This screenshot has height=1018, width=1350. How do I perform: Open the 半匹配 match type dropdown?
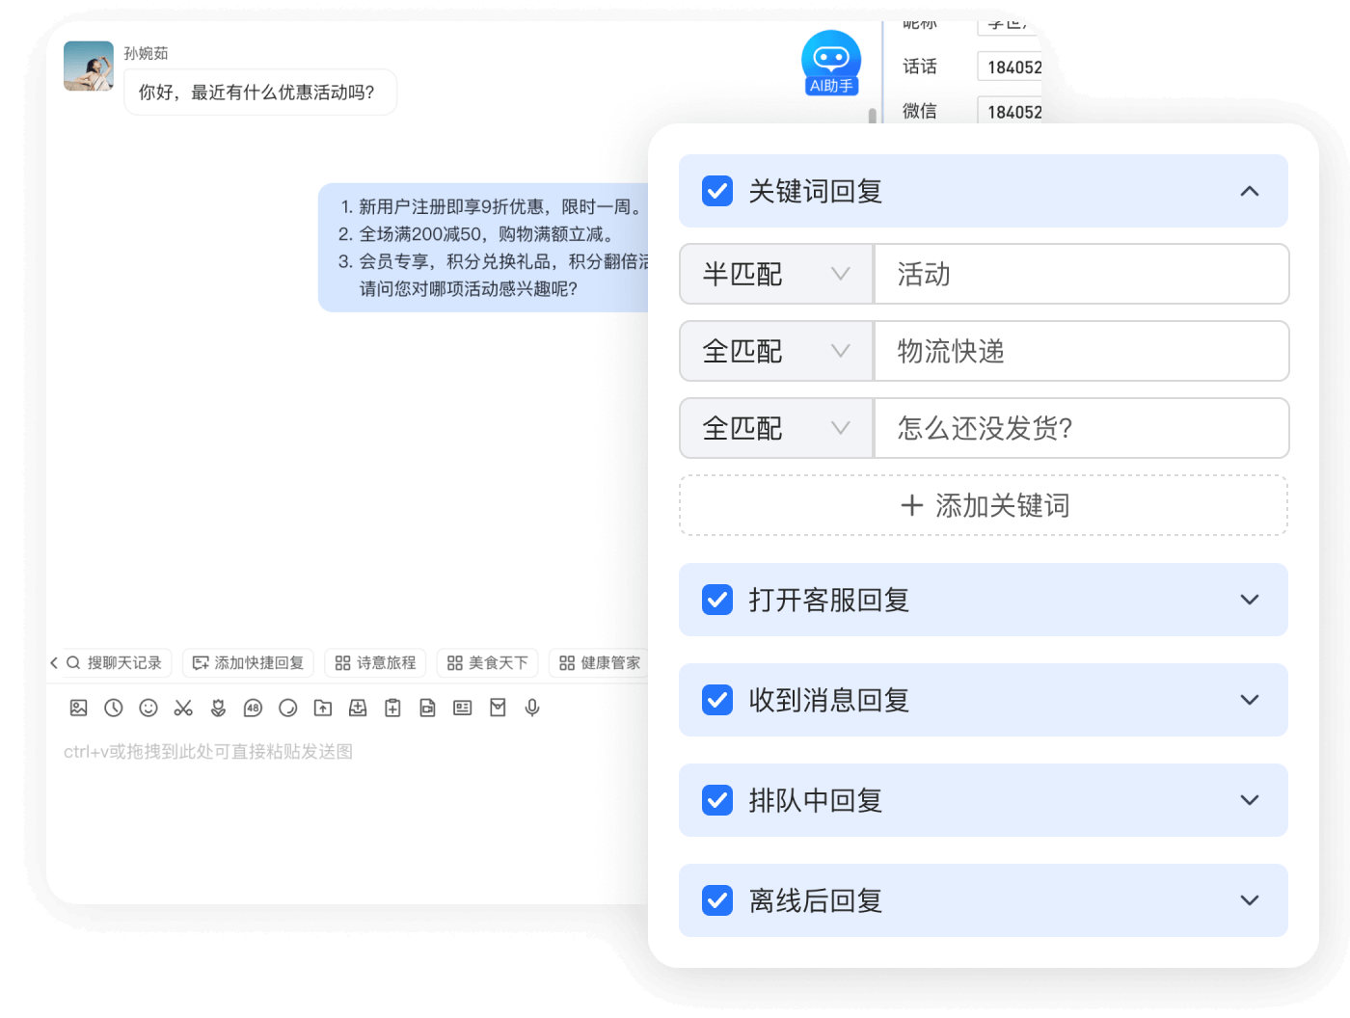[776, 275]
